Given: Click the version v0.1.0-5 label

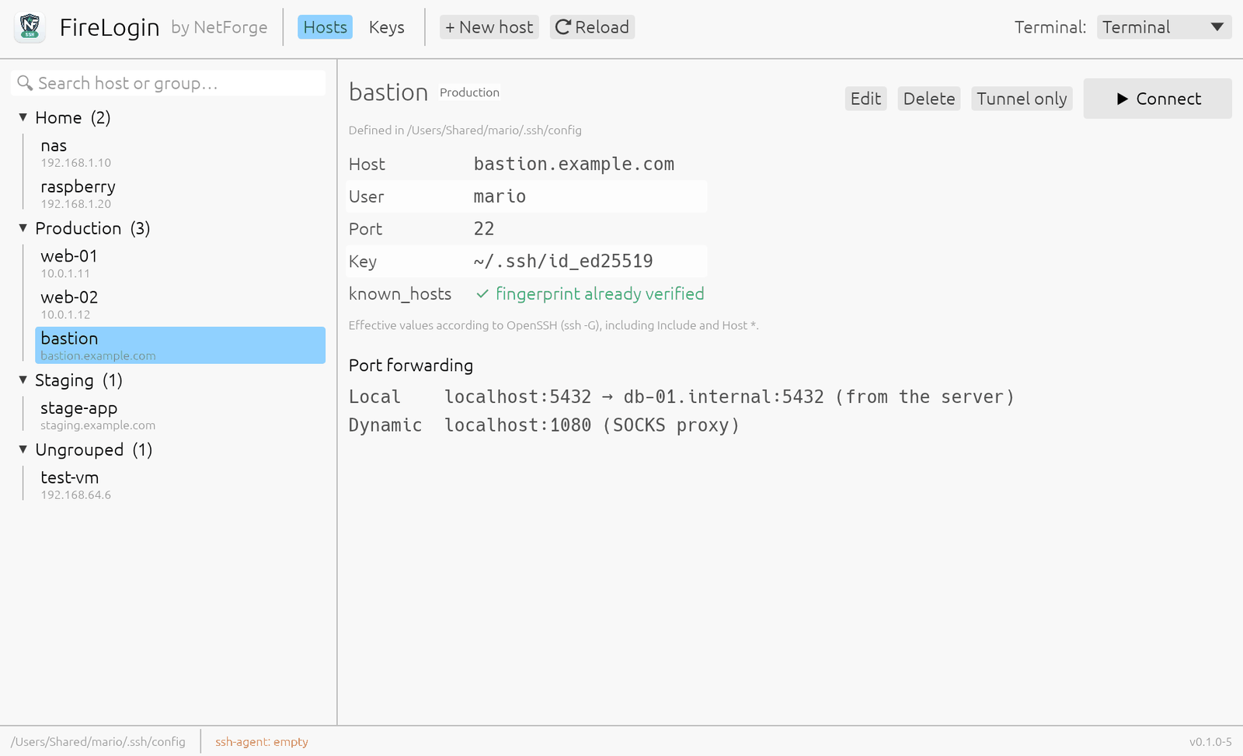Looking at the screenshot, I should [x=1210, y=742].
